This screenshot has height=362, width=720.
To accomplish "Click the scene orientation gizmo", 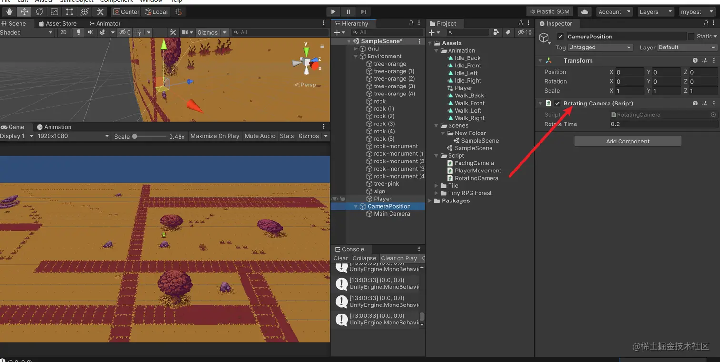I will pos(307,61).
